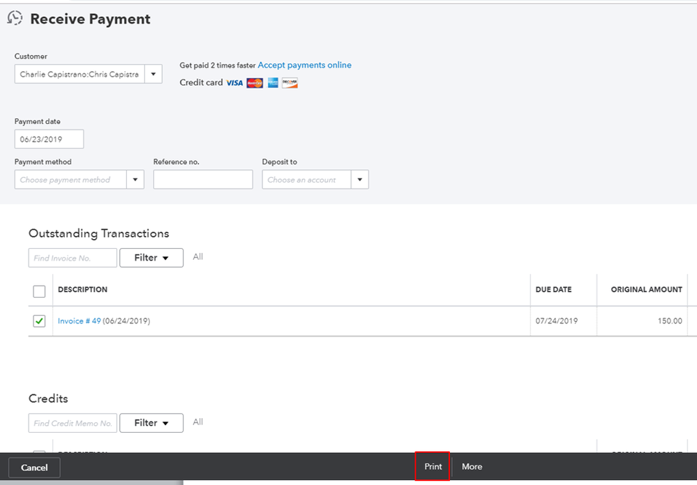Open the Invoice # 49 link
Screen dimensions: 697x485
click(x=79, y=321)
